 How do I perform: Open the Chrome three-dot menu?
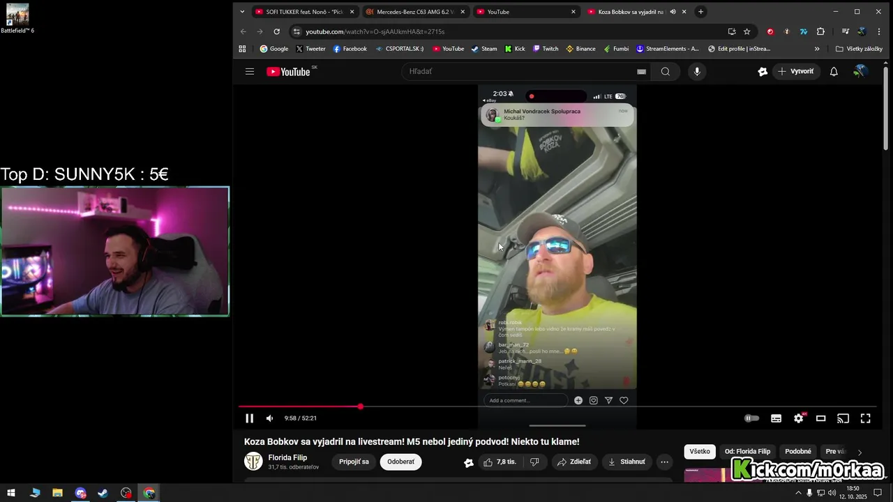(878, 31)
